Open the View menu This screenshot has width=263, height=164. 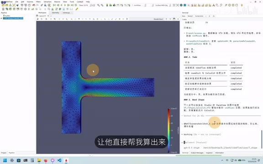[x=65, y=2]
